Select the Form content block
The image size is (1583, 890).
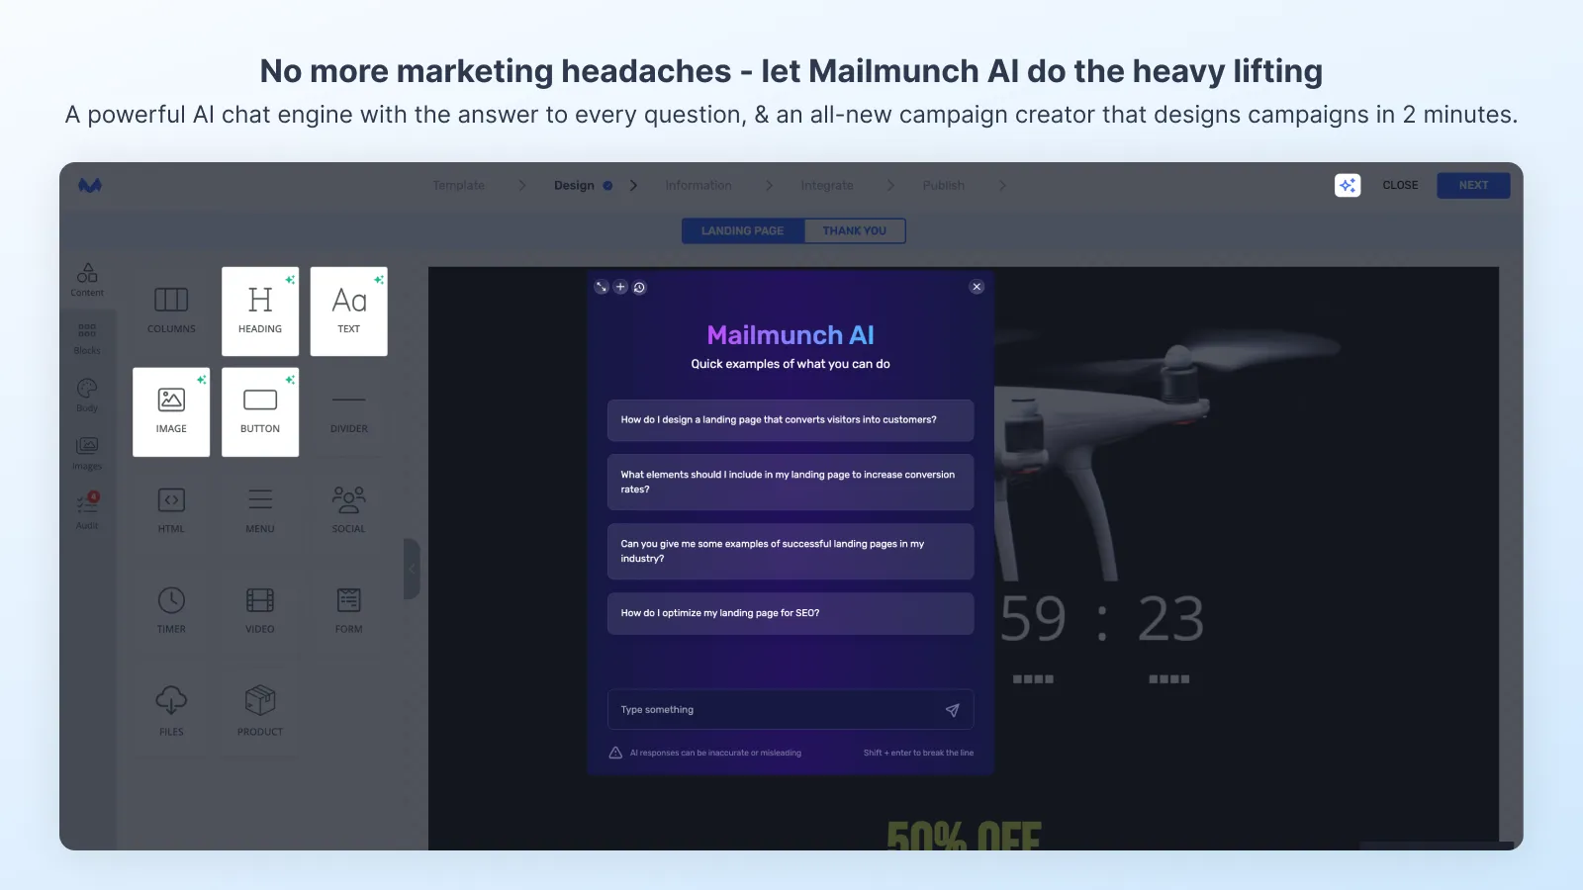pyautogui.click(x=349, y=612)
